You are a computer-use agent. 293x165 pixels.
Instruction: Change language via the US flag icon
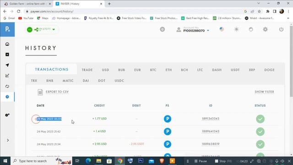pyautogui.click(x=222, y=29)
